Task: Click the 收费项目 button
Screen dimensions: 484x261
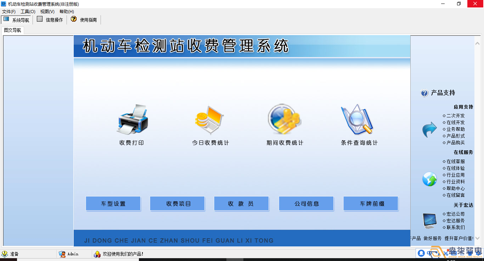Action: (177, 203)
